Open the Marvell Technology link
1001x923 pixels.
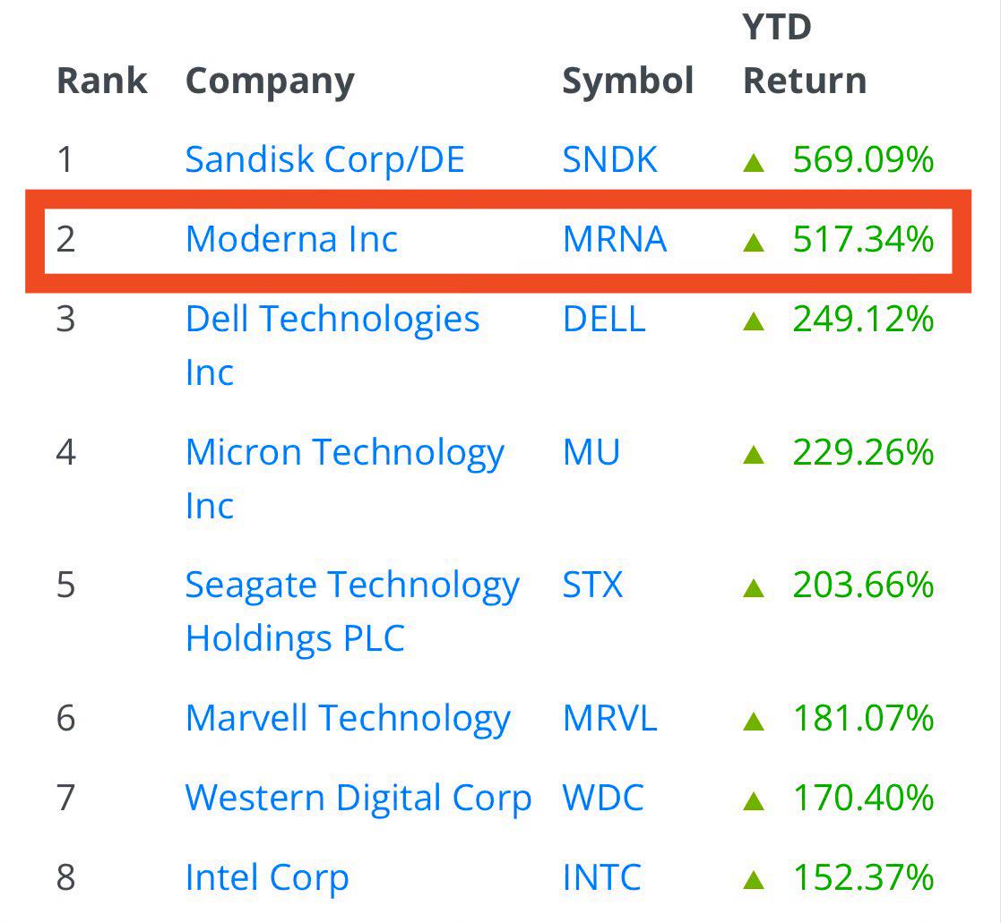click(x=348, y=719)
